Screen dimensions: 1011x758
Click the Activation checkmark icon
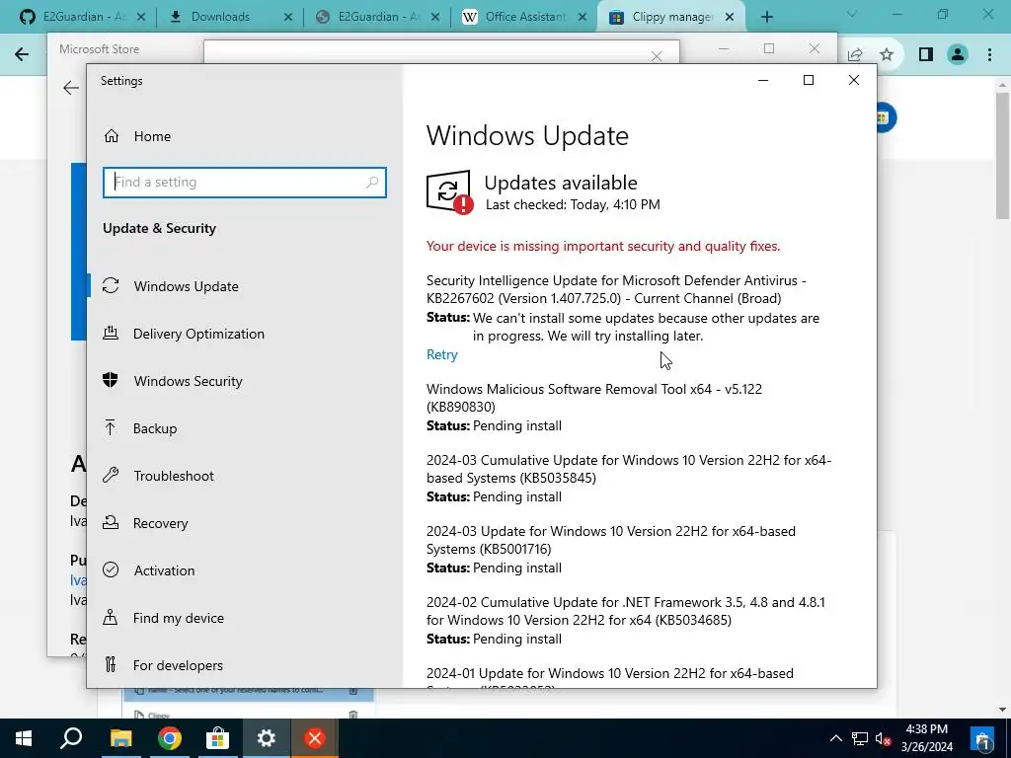(x=111, y=569)
